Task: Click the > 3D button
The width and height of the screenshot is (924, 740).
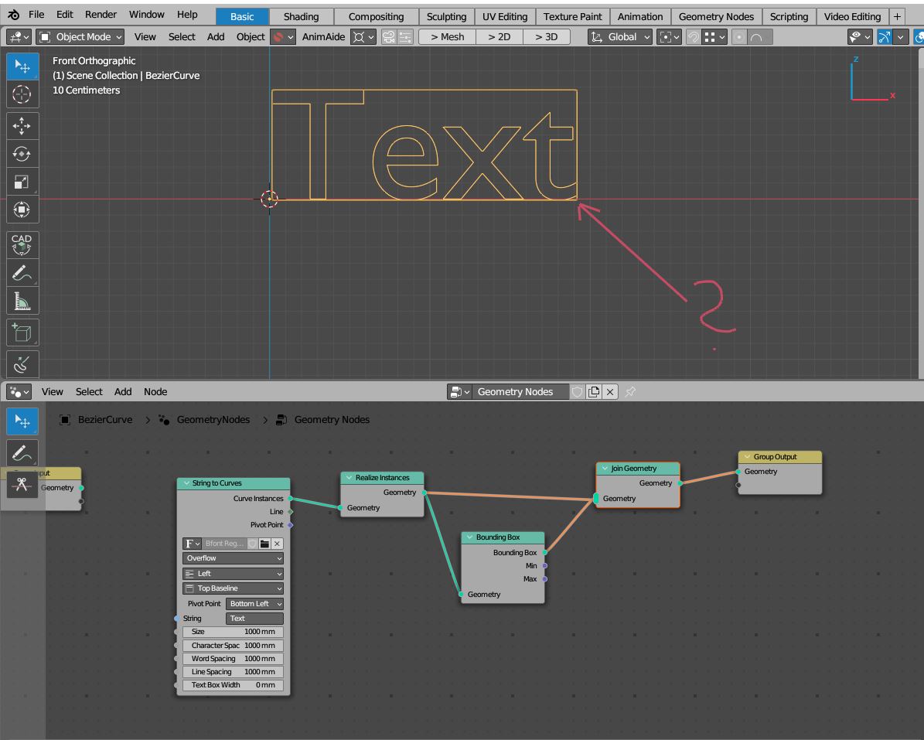Action: point(546,37)
